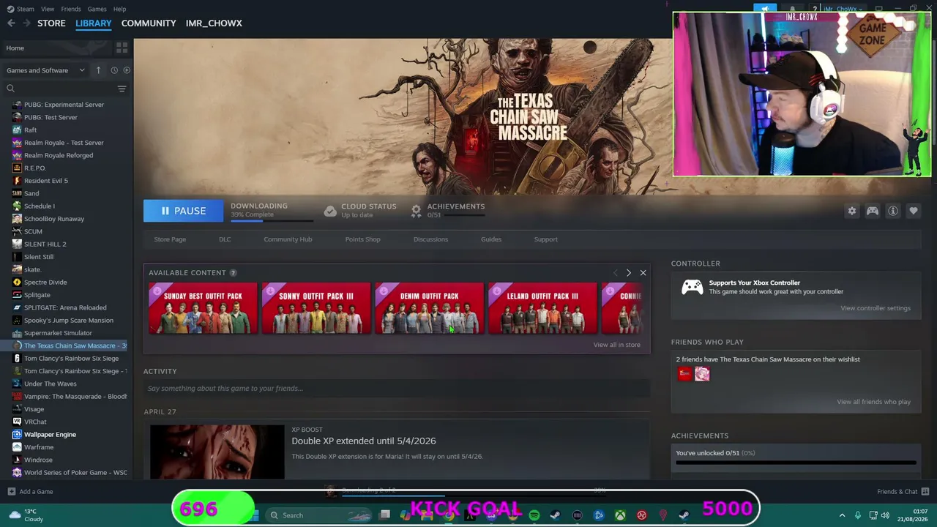Viewport: 937px width, 527px height.
Task: Click View all in store link
Action: point(616,345)
